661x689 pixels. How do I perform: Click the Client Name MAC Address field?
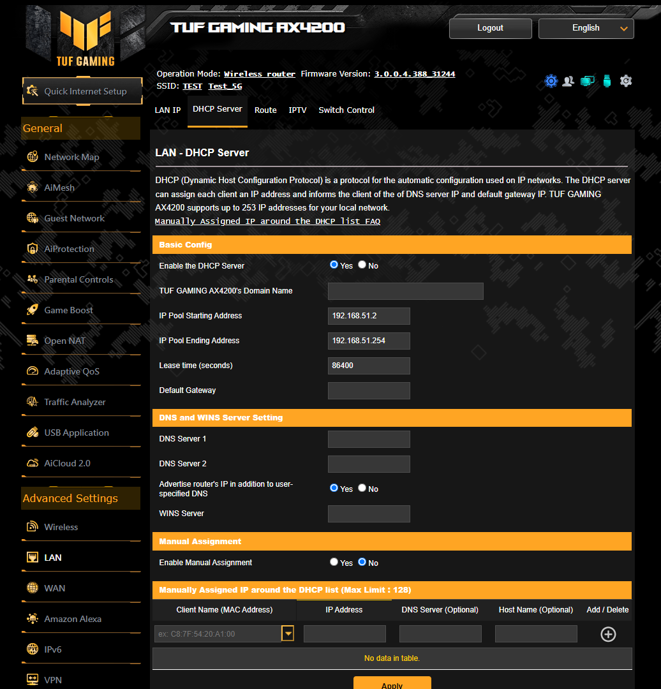tap(218, 633)
